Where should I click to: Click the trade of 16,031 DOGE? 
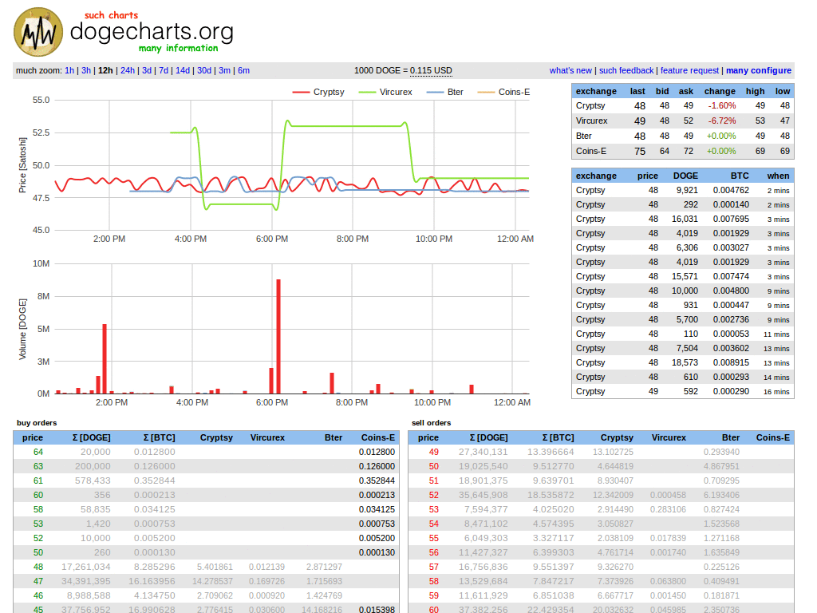coord(683,219)
